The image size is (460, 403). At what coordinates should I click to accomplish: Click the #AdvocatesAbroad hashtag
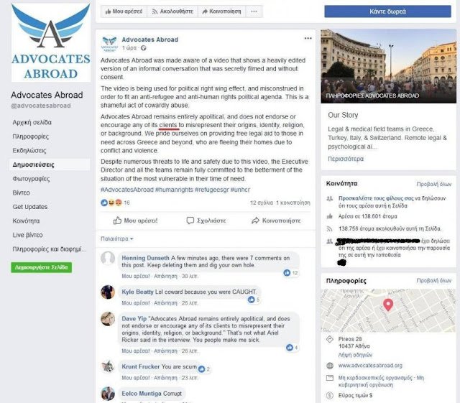point(127,190)
